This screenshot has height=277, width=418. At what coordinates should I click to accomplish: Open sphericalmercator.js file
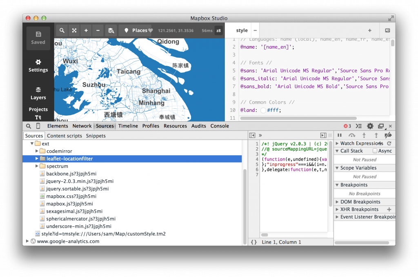click(x=81, y=219)
